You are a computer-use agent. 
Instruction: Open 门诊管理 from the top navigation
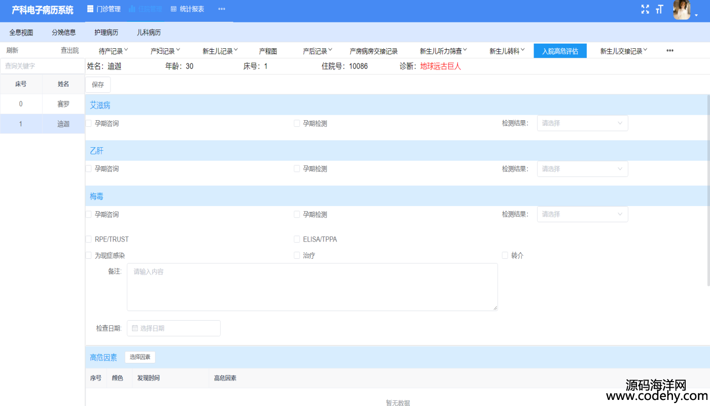coord(104,9)
